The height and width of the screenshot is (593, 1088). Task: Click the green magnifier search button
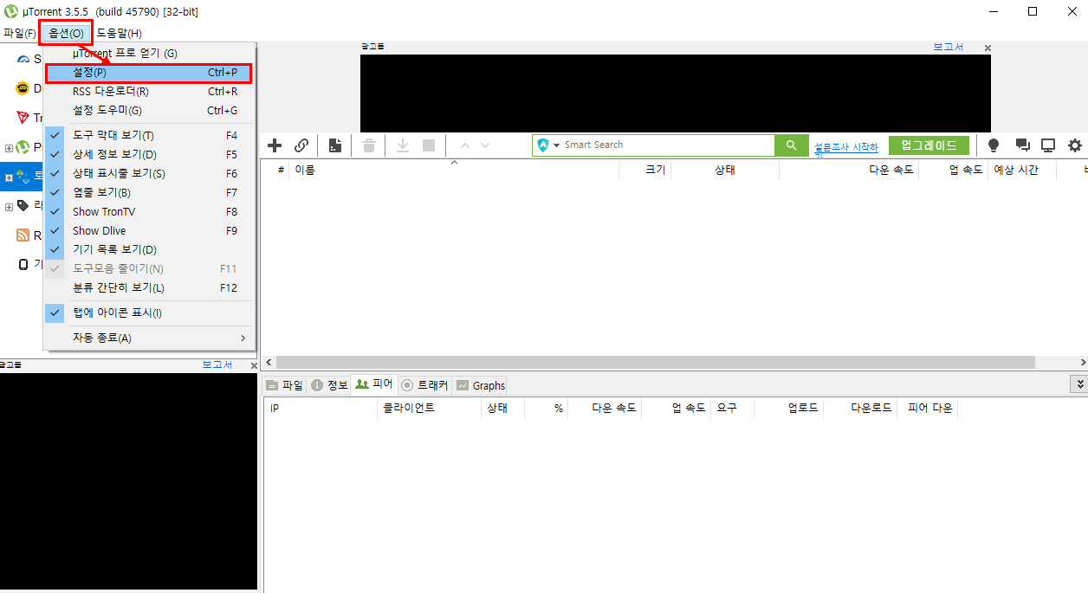(791, 145)
